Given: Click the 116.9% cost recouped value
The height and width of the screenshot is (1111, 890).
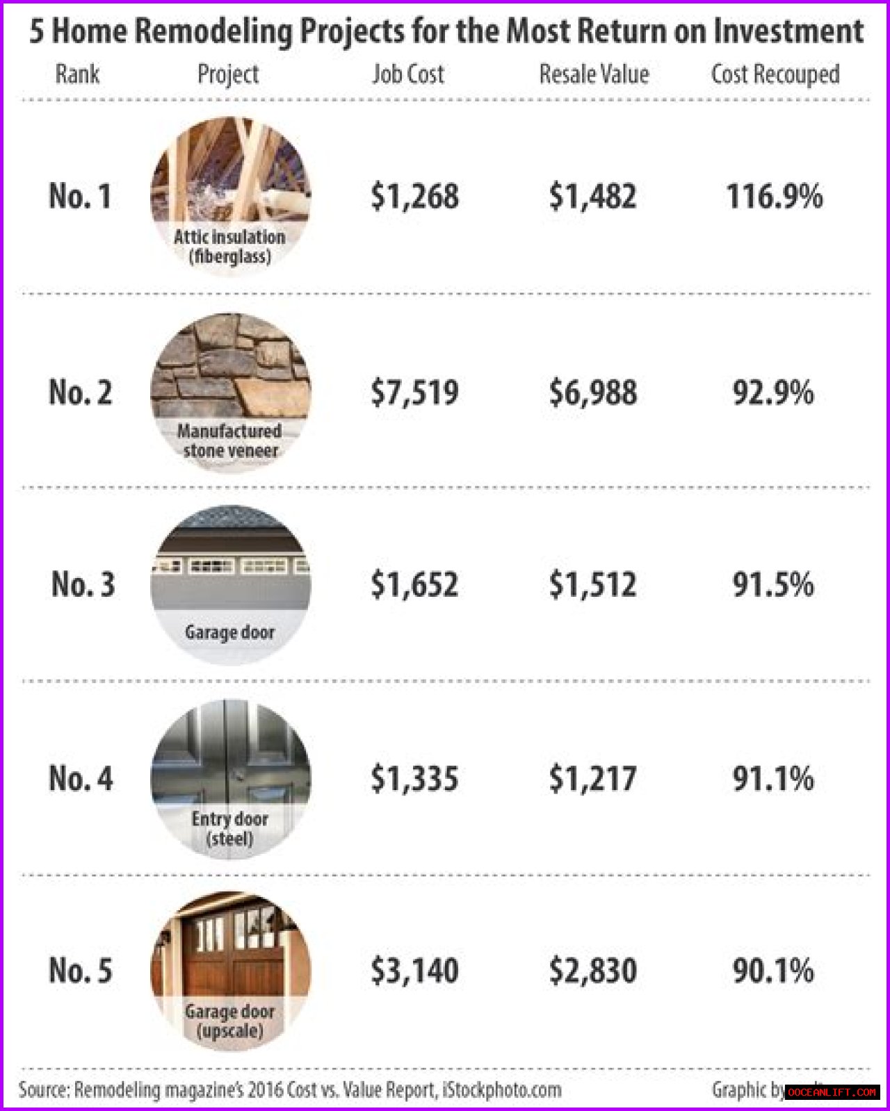Looking at the screenshot, I should coord(775,197).
